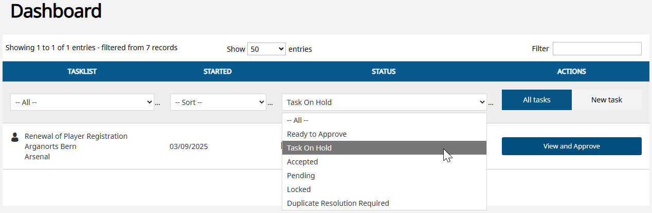Choose the Locked status option
The width and height of the screenshot is (652, 213).
pyautogui.click(x=384, y=189)
